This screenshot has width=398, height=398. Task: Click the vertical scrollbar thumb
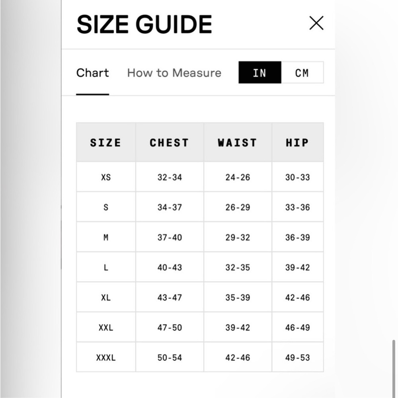[394, 368]
